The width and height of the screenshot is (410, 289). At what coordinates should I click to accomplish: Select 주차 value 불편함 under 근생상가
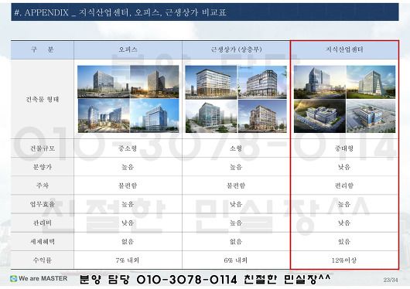pos(236,185)
